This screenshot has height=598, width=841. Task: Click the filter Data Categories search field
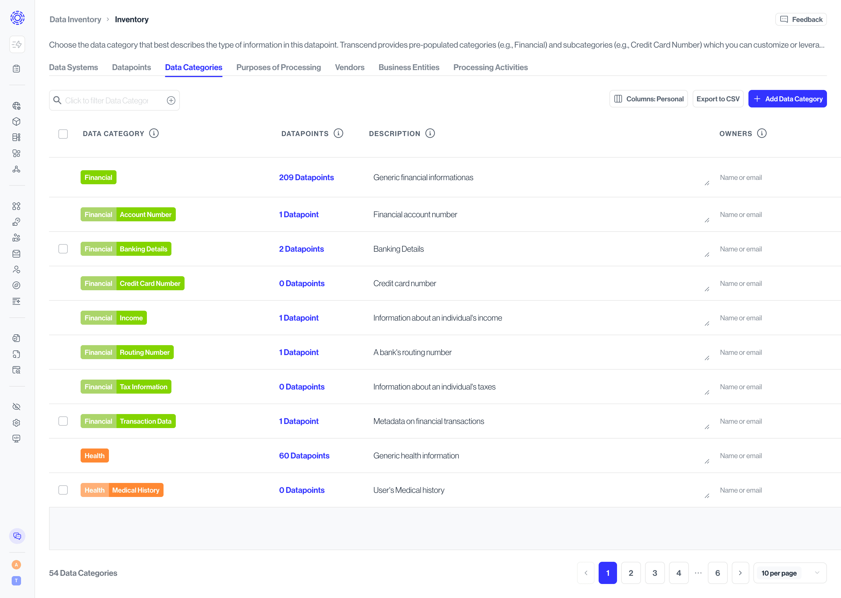point(114,100)
